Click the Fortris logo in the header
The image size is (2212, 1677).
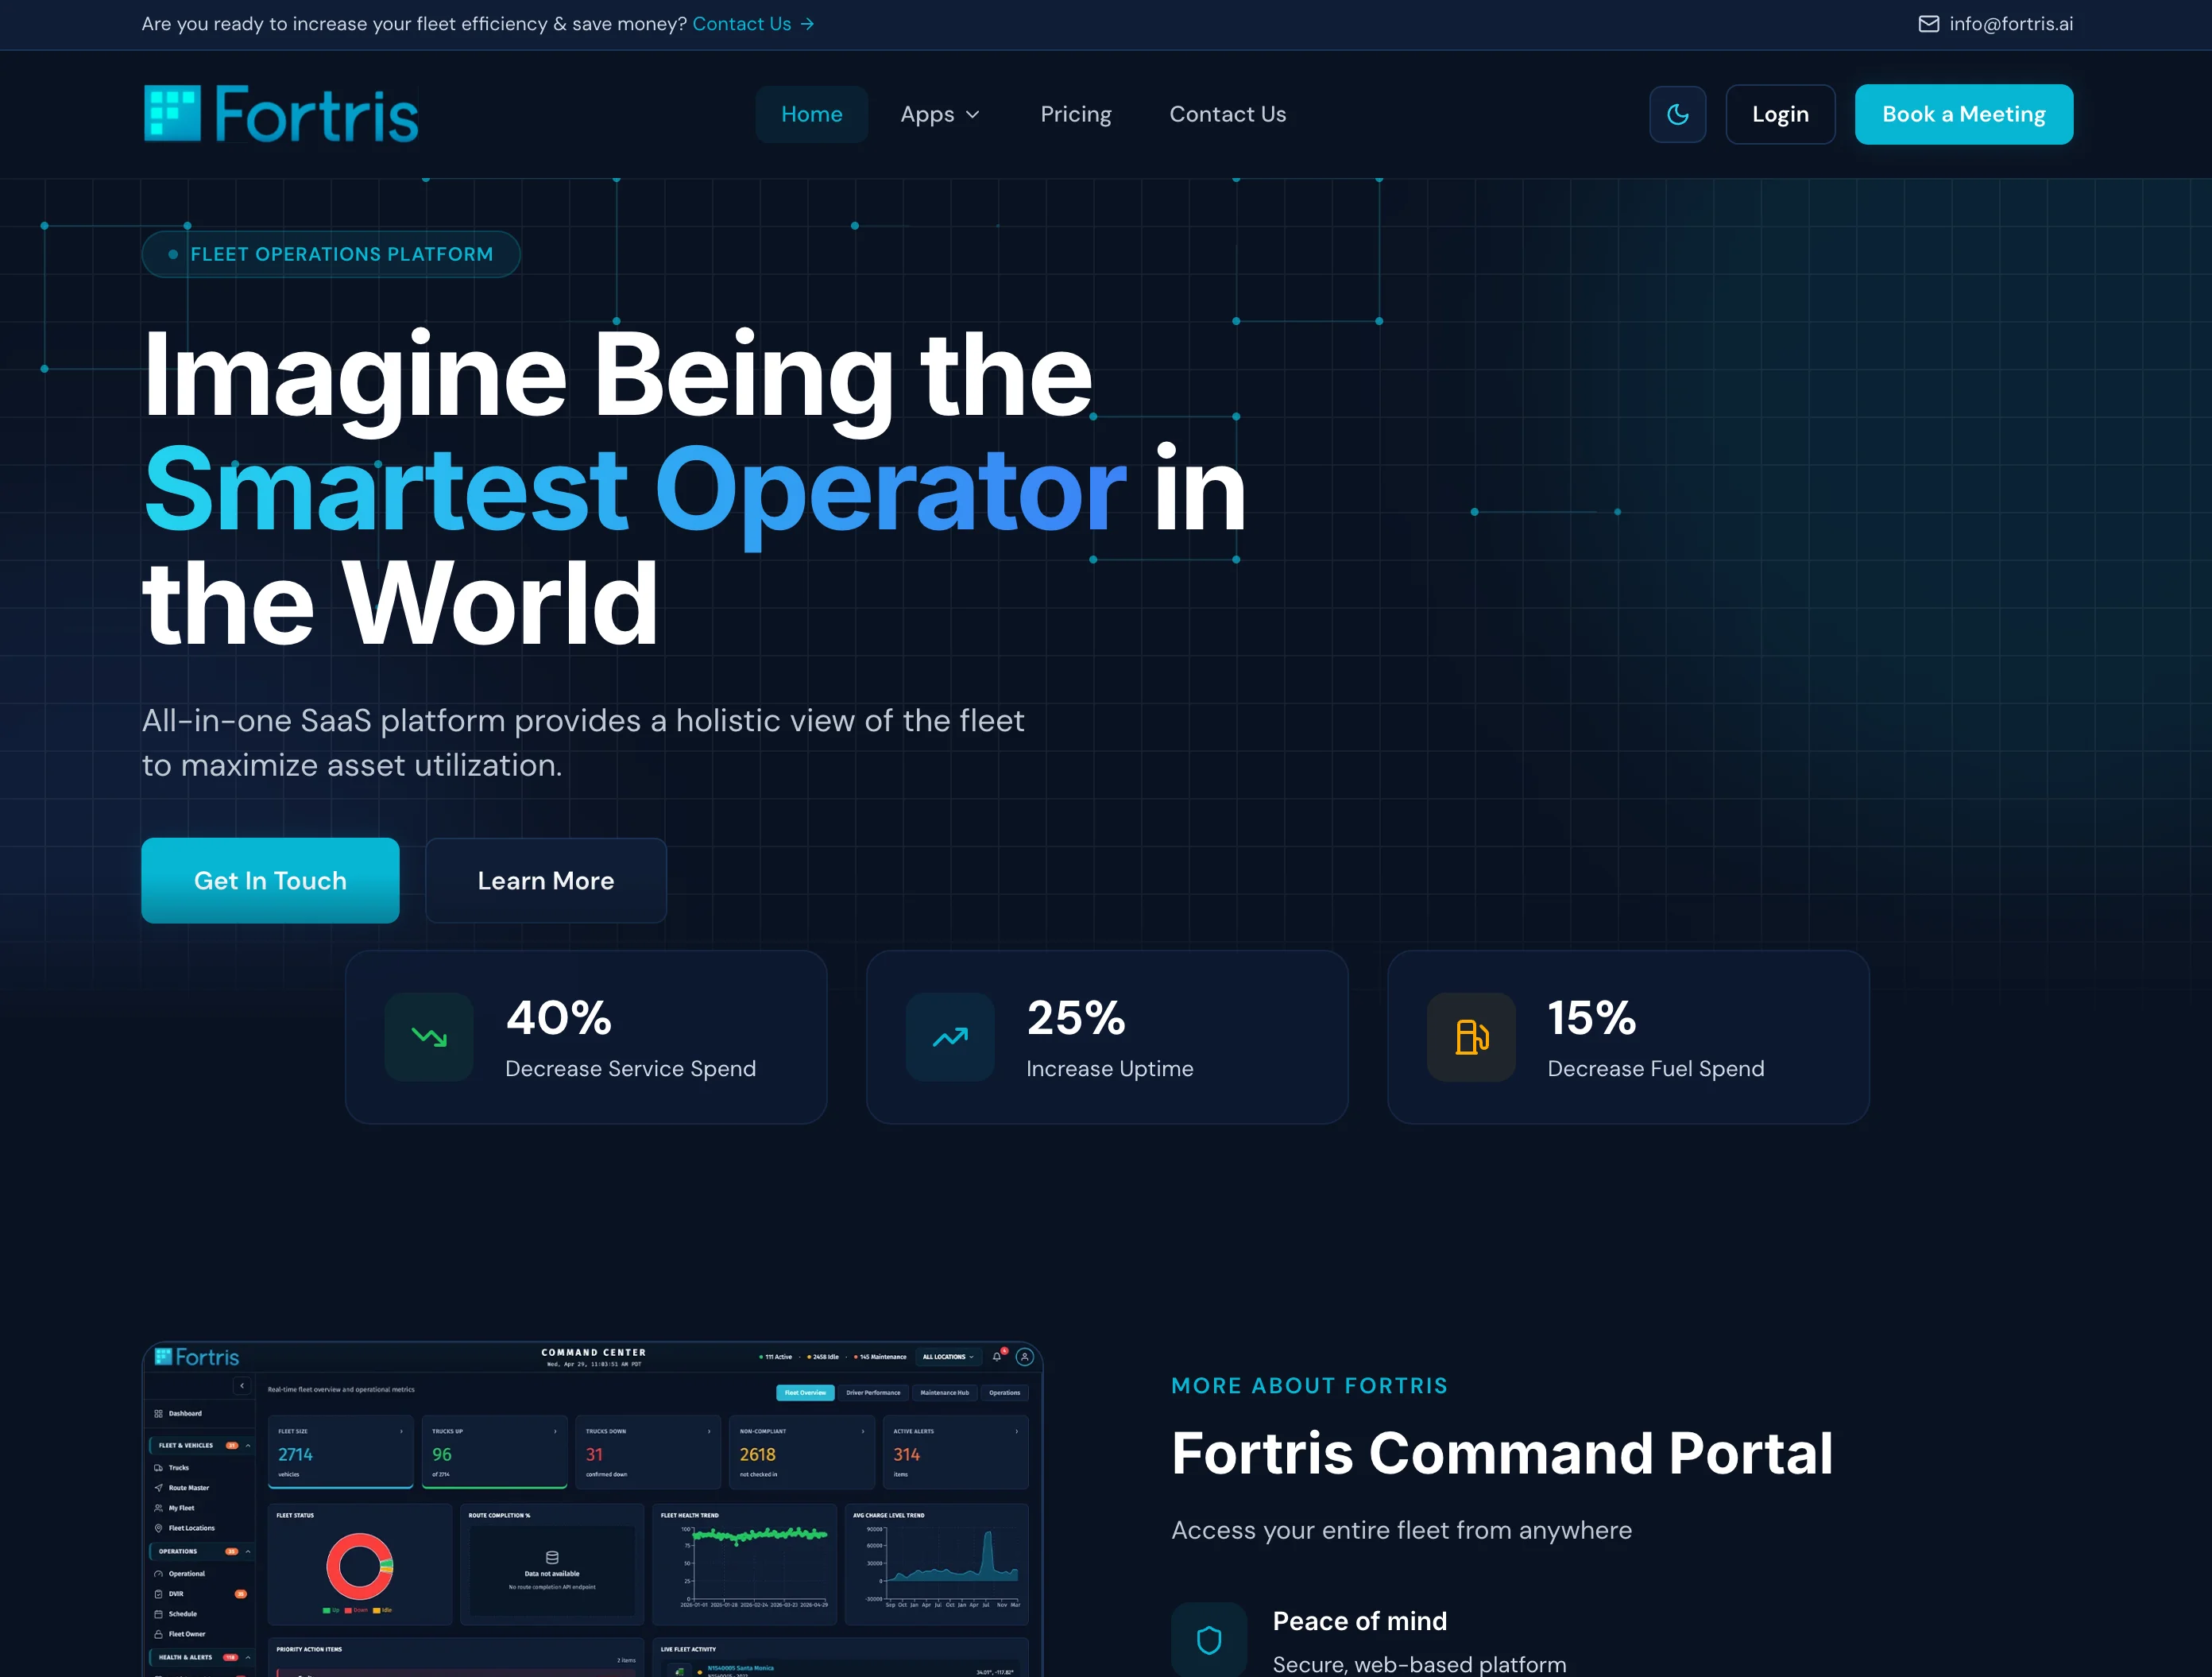click(281, 114)
